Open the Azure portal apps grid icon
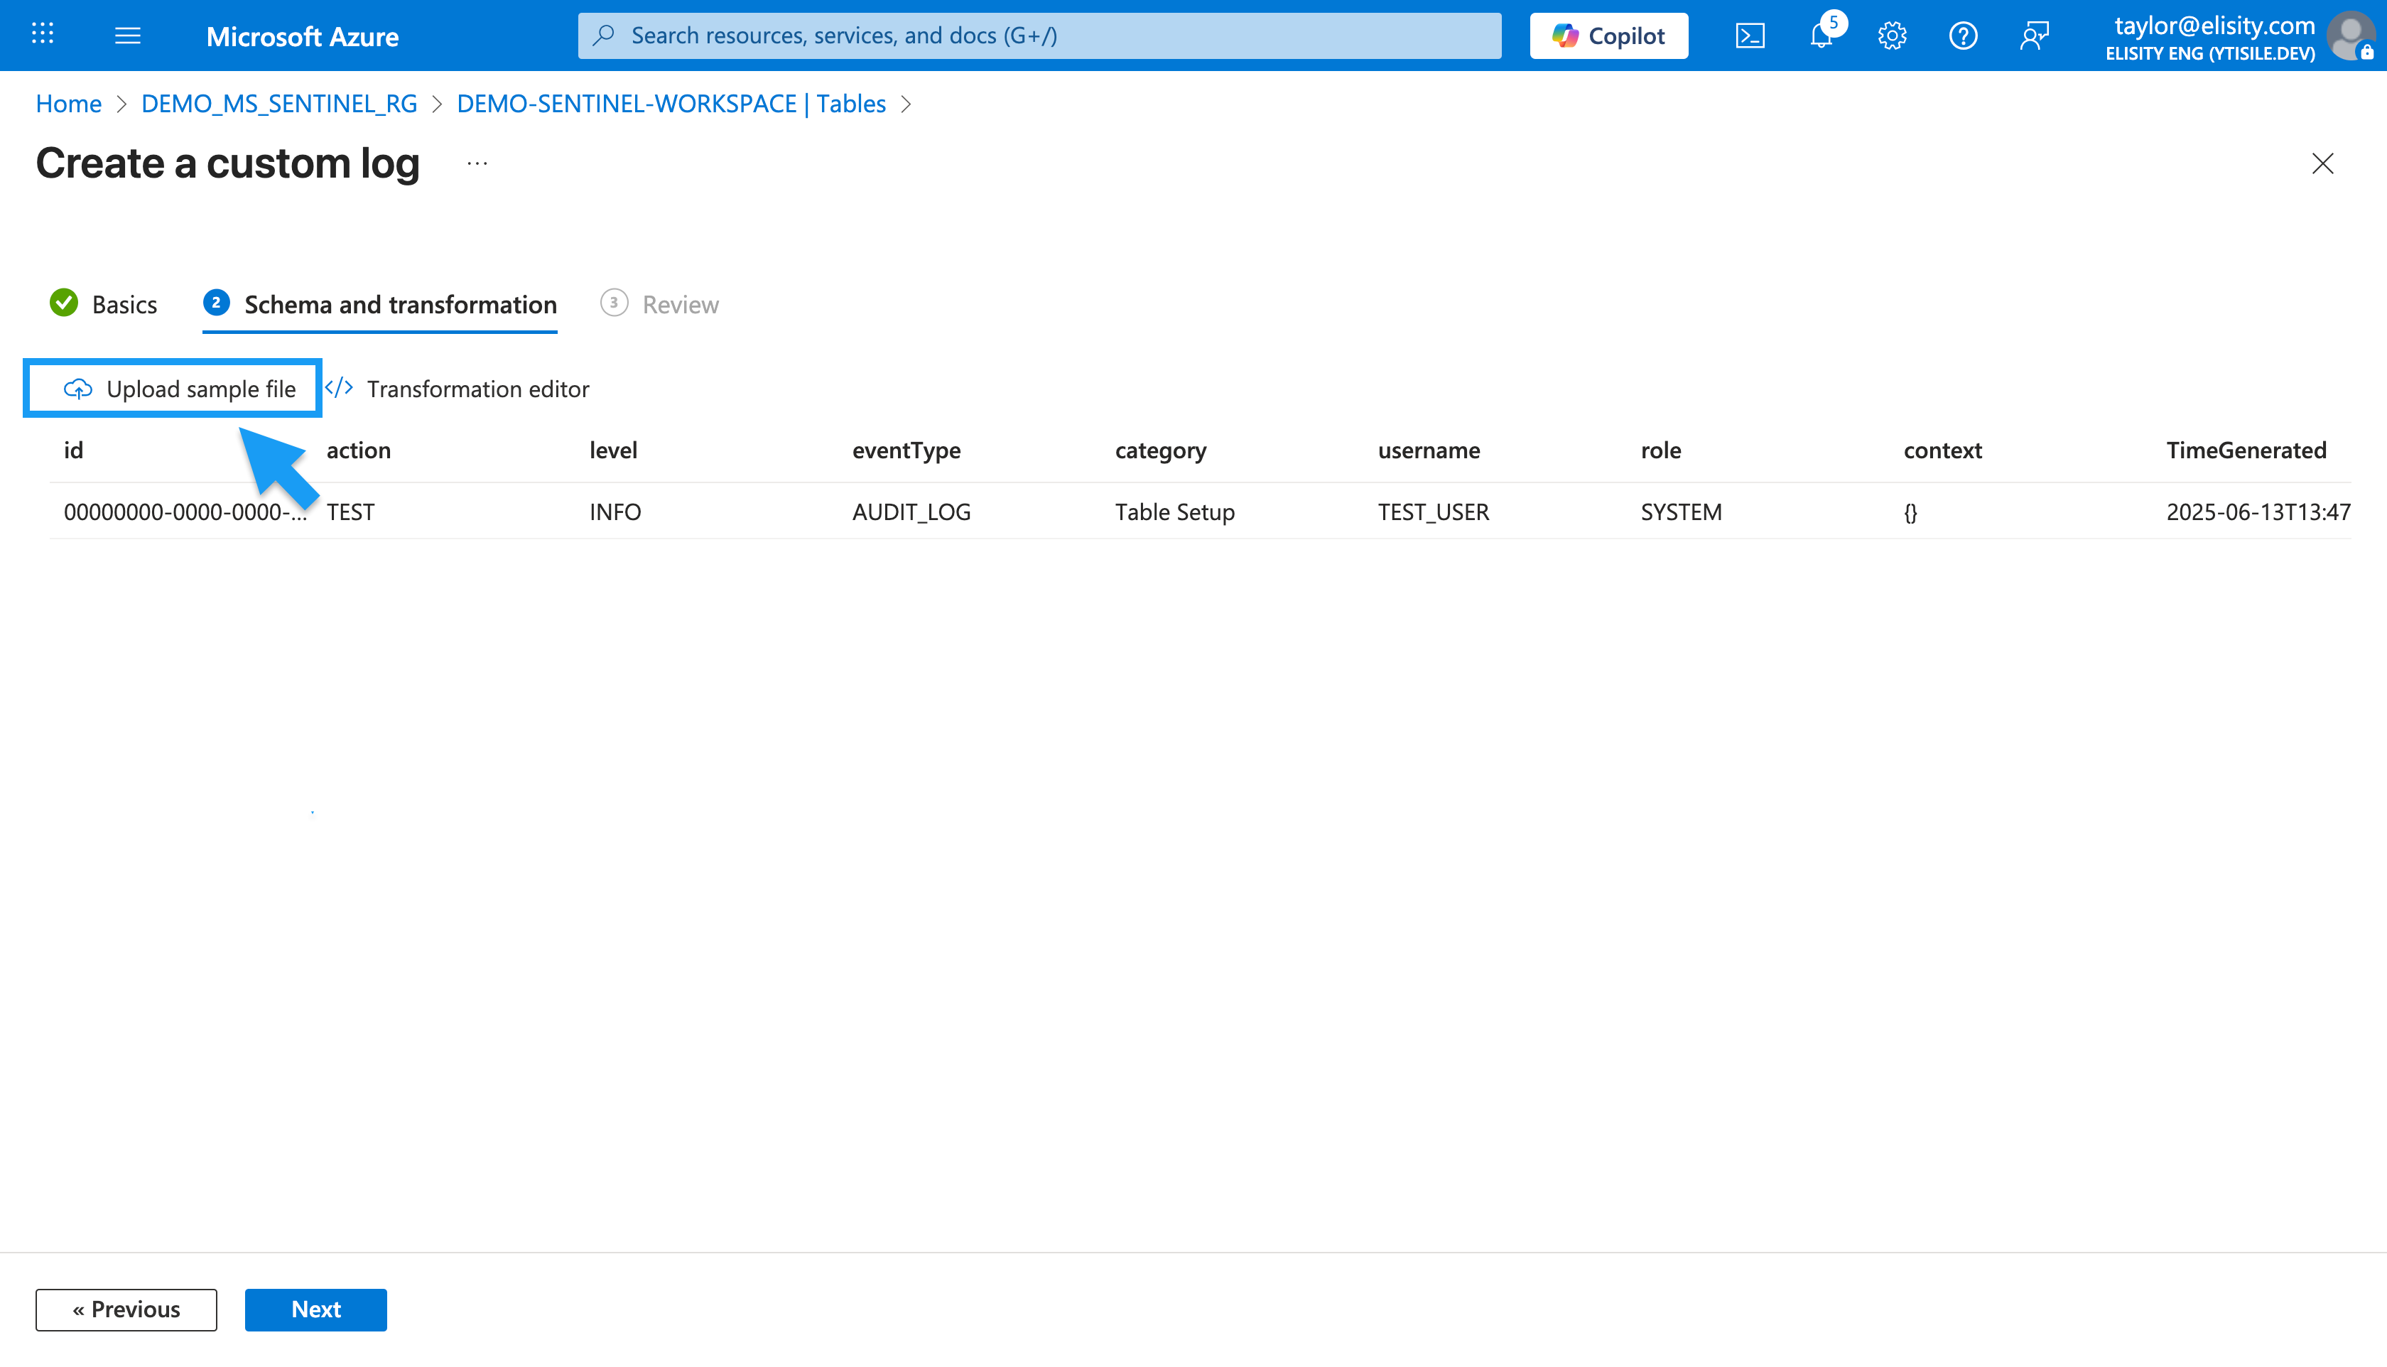Viewport: 2387px width, 1367px height. click(x=42, y=35)
